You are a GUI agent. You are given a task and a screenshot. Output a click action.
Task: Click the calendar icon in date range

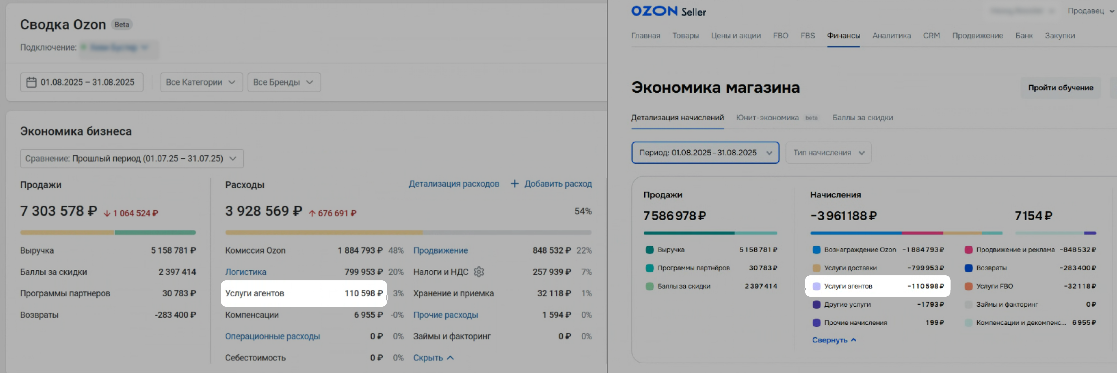[31, 82]
